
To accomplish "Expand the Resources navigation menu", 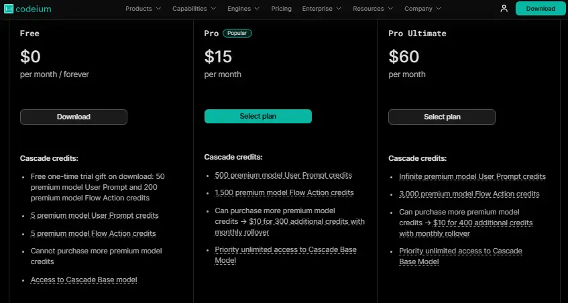I will point(373,9).
